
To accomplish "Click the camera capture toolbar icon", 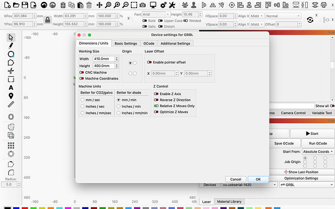I will 142,5.
